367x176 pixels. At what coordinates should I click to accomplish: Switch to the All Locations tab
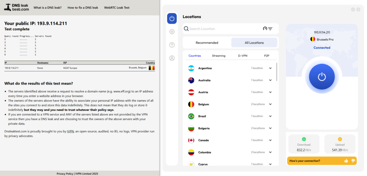(254, 43)
